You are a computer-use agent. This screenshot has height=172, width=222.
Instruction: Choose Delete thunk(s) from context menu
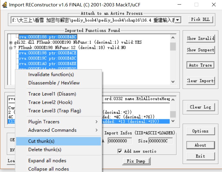[44, 149]
